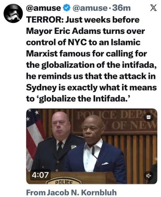Unmute the video with speaker icon
Screen dimensions: 161x197
coord(150,175)
